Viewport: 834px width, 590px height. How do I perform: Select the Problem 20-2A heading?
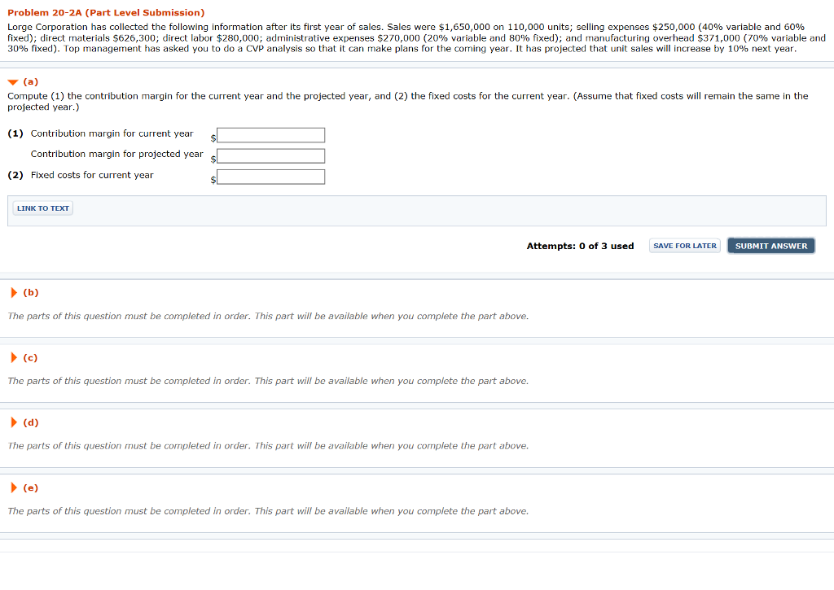pyautogui.click(x=104, y=13)
